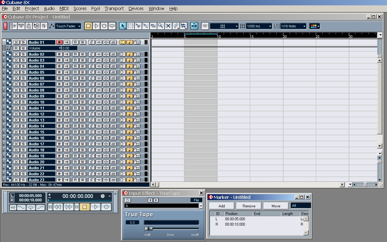This screenshot has width=387, height=242.
Task: Select the Range Selection tool
Action: [130, 26]
